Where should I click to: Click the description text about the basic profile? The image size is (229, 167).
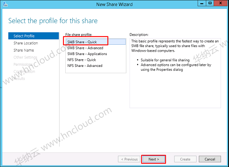[x=175, y=46]
